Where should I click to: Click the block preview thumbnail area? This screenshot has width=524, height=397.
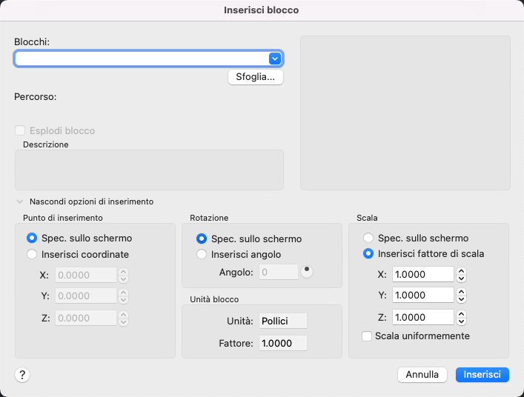point(405,113)
